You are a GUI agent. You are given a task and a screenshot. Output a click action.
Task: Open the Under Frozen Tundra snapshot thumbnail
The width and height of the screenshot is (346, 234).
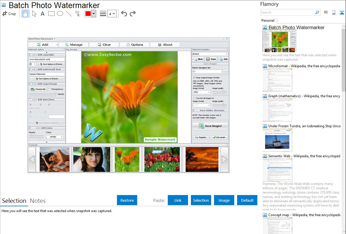point(277,140)
